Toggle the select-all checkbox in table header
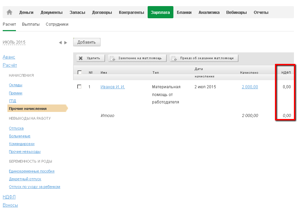This screenshot has height=211, width=298. coord(80,72)
